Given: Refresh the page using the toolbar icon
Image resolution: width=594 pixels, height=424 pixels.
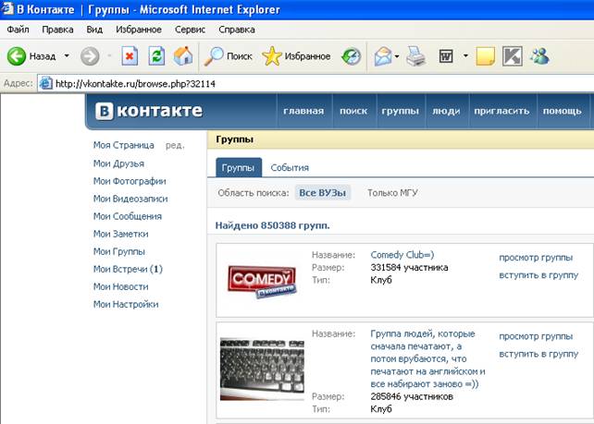Looking at the screenshot, I should tap(156, 56).
